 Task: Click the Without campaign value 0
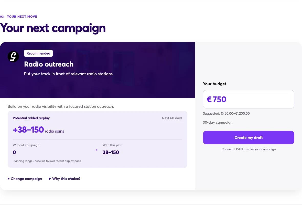[14, 152]
